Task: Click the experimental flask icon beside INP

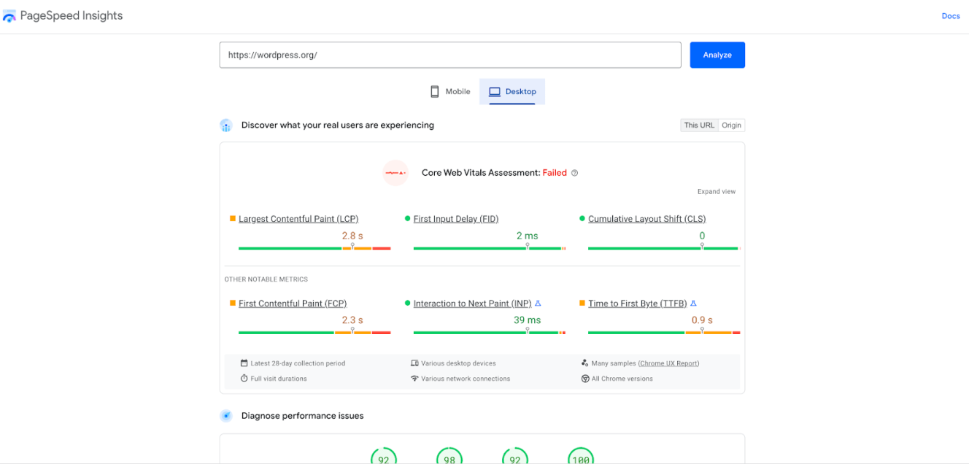Action: point(538,303)
